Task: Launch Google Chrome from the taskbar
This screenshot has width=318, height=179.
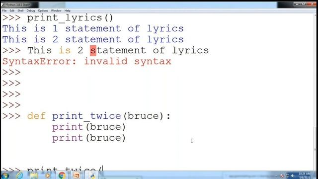Action: click(62, 176)
